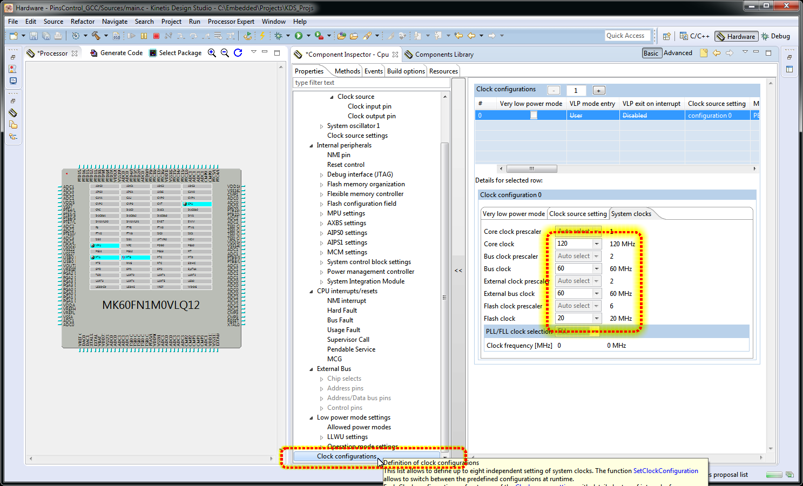Screen dimensions: 803x486
Task: Collapse the CPU interrupts/resets node
Action: [x=312, y=292]
